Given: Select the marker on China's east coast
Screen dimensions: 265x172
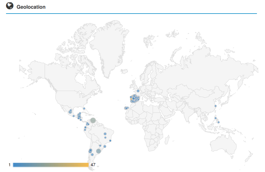Looking at the screenshot, I should tap(215, 106).
